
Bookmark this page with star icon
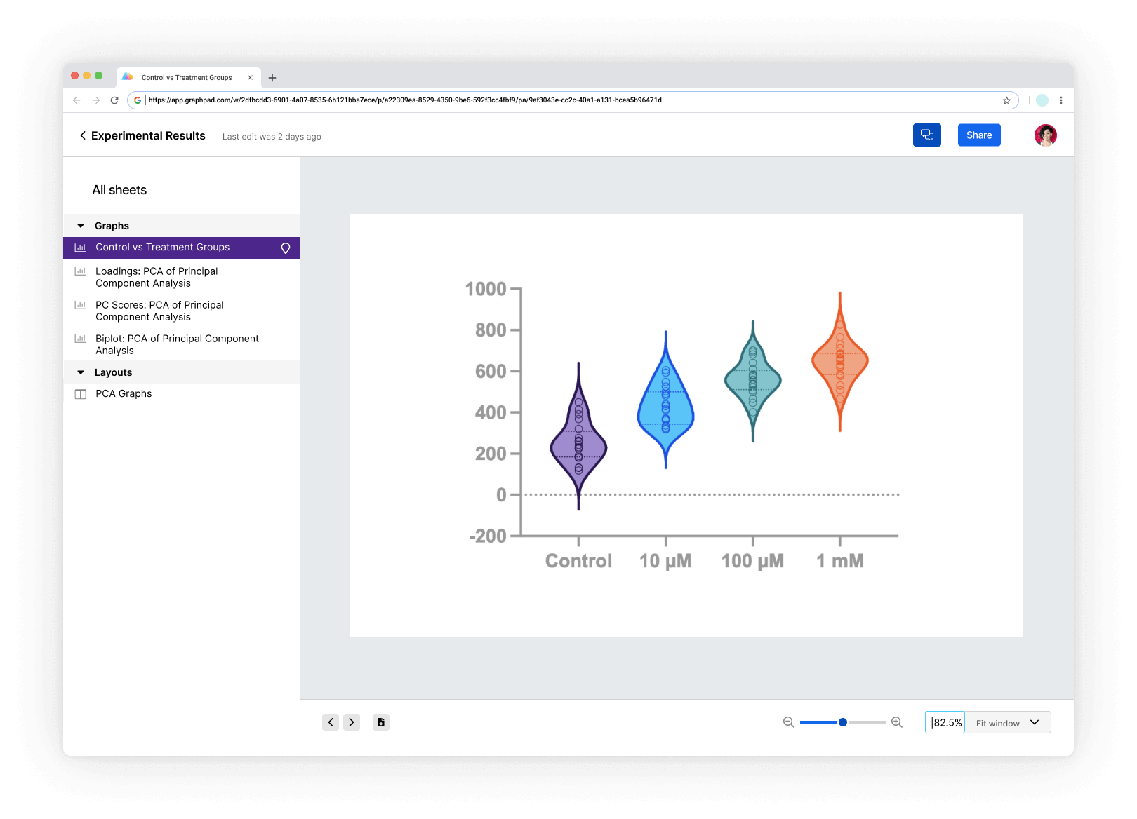point(1006,100)
